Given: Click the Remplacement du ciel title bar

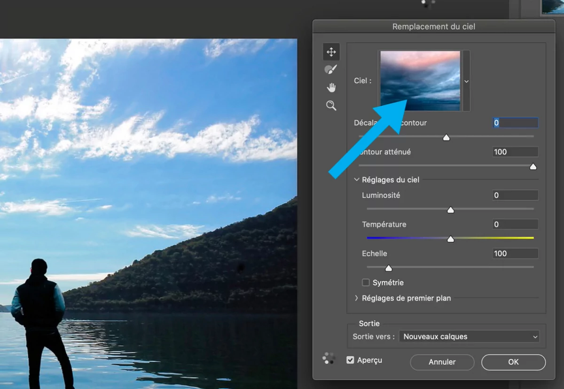Looking at the screenshot, I should click(x=434, y=27).
